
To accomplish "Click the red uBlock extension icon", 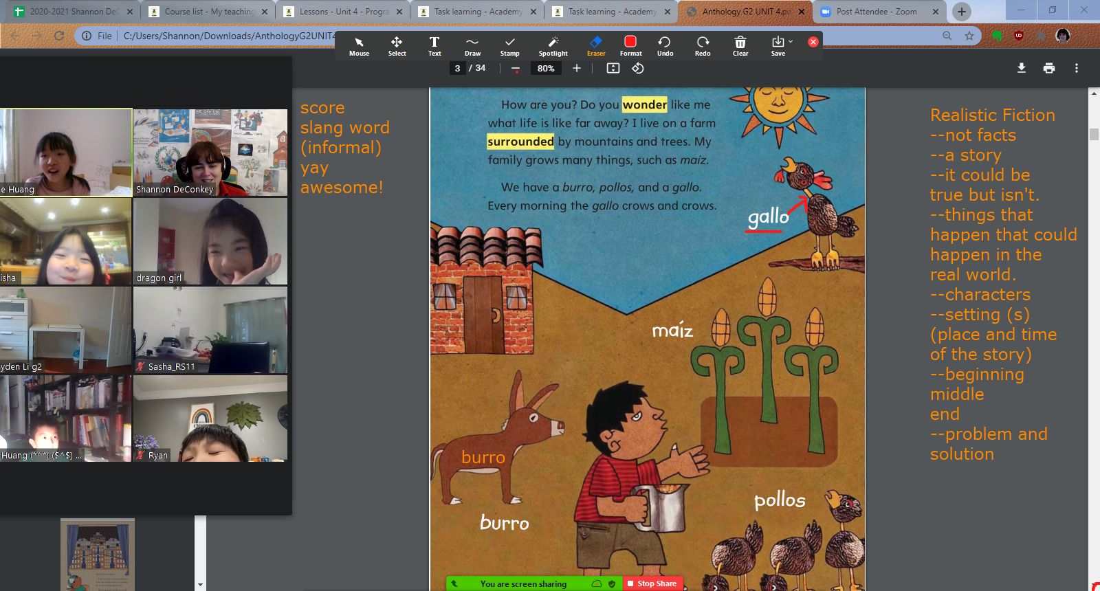I will 1019,36.
